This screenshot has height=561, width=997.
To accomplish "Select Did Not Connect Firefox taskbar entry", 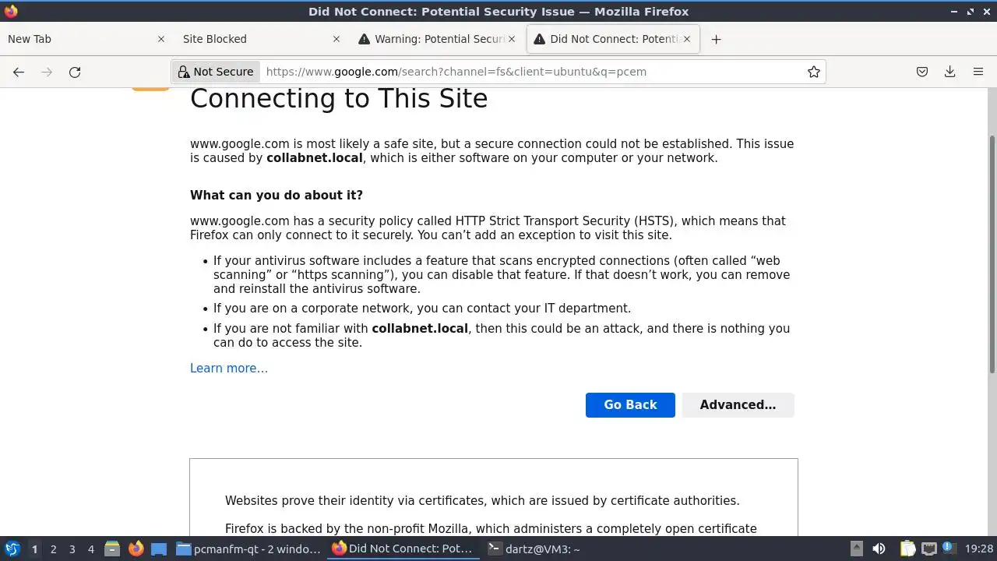I will (x=403, y=549).
